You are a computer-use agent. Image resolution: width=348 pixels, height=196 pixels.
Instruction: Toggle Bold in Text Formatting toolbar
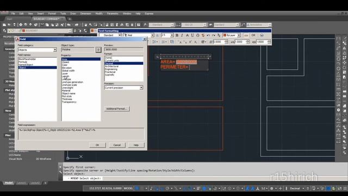point(177,35)
